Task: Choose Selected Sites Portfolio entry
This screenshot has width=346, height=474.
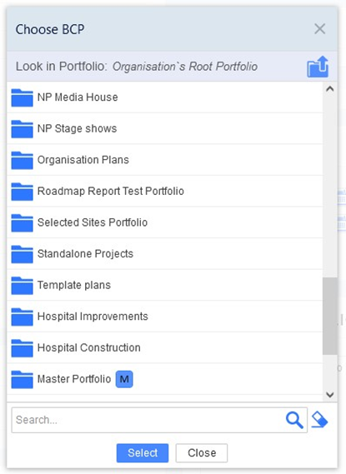Action: [165, 222]
